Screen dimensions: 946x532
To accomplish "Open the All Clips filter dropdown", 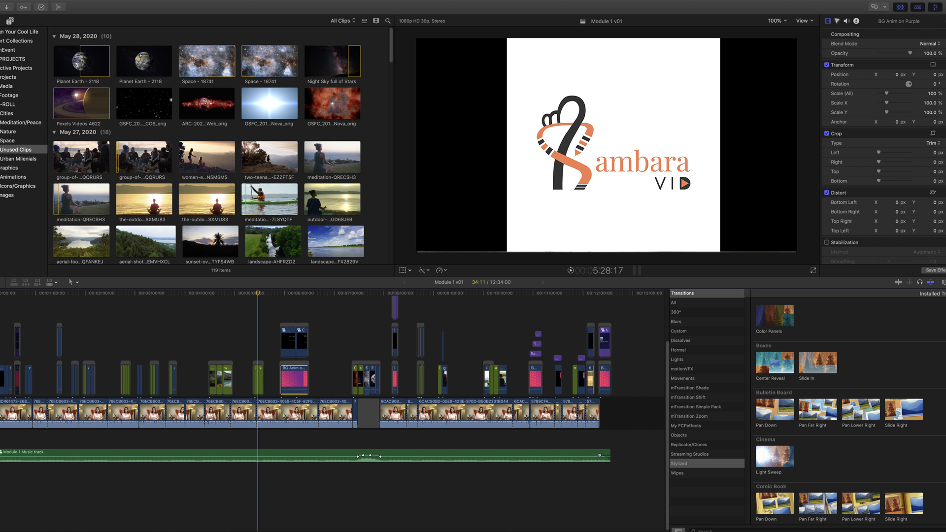I will click(x=343, y=21).
